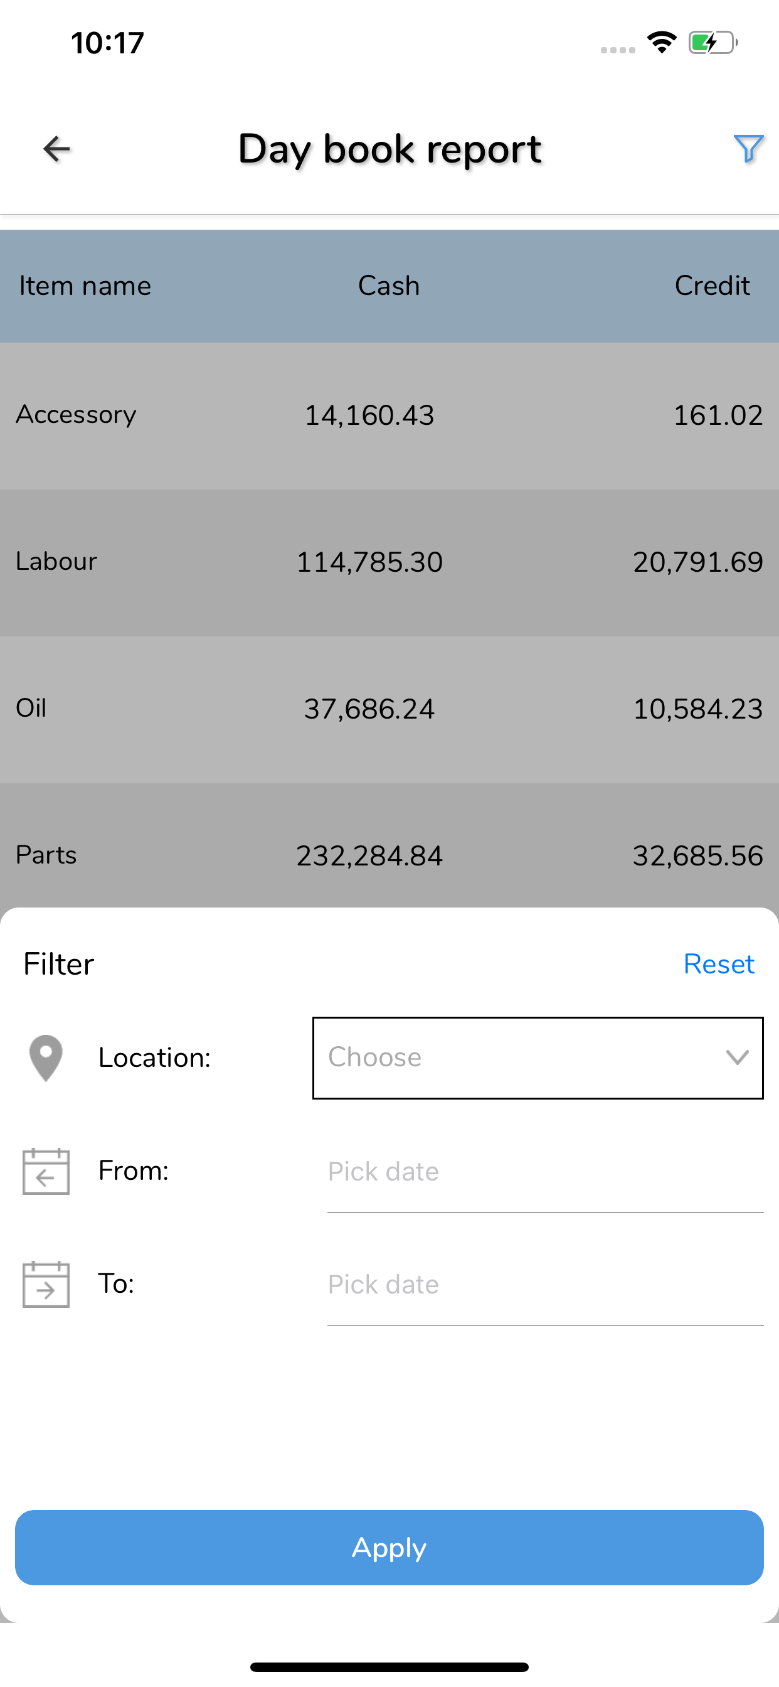Screen dimensions: 779x1687
Task: Tap Parts credit value 32,685.56
Action: tap(698, 855)
